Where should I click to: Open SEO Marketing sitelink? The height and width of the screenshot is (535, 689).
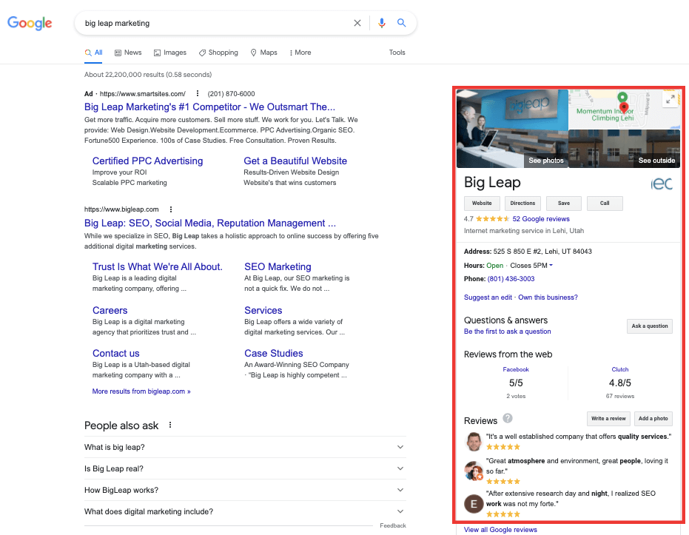(278, 266)
